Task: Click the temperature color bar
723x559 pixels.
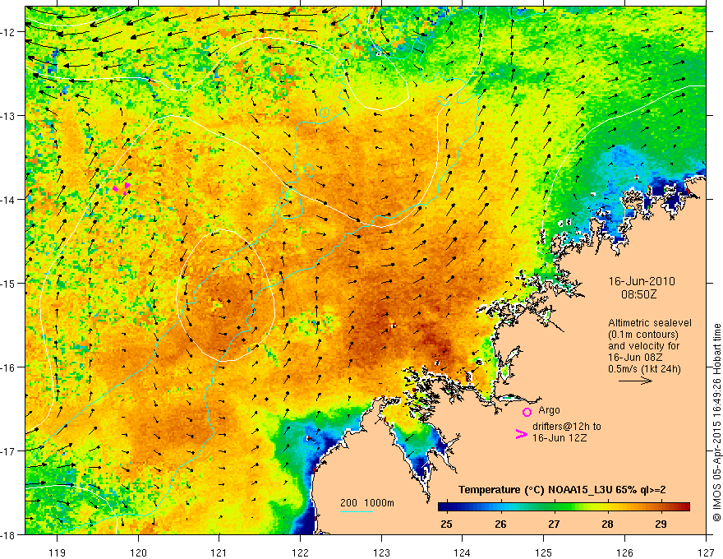Action: pos(564,506)
